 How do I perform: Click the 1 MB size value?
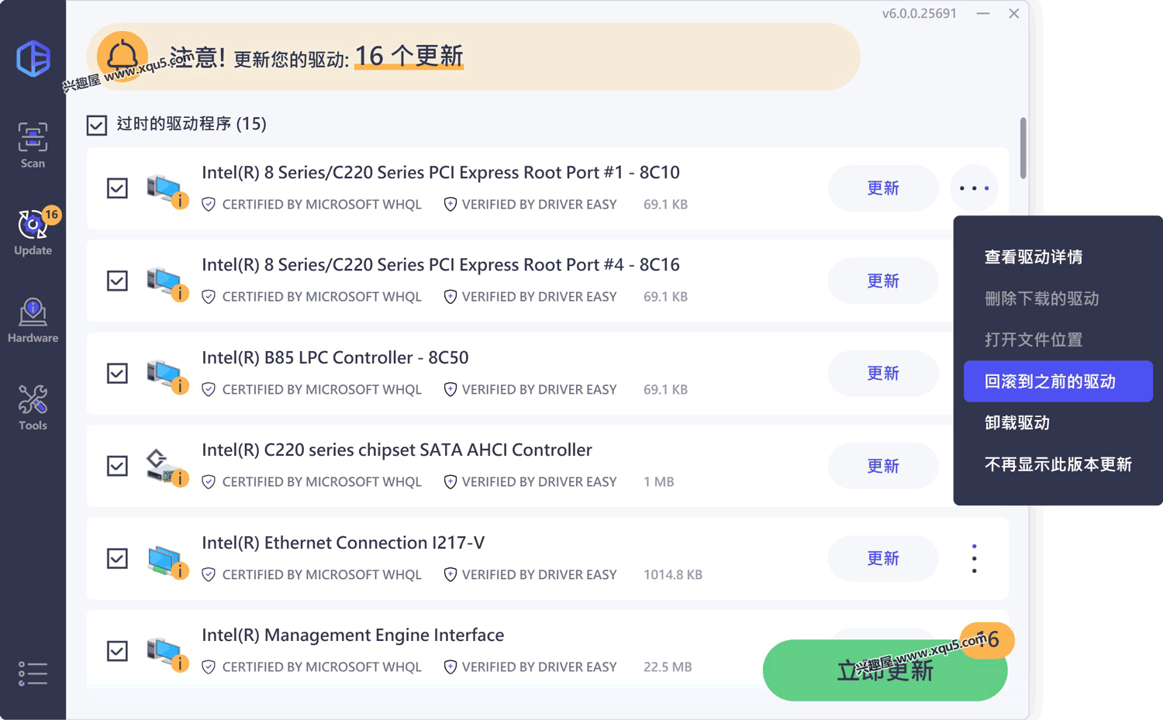click(x=658, y=481)
